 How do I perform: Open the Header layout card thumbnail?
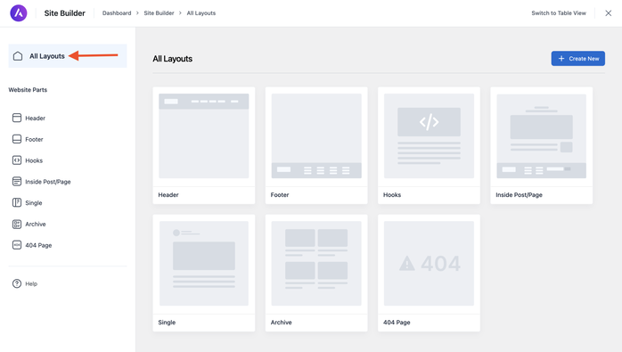click(204, 136)
